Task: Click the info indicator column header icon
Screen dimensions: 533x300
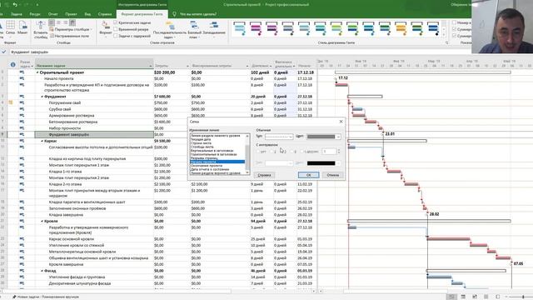Action: click(13, 64)
